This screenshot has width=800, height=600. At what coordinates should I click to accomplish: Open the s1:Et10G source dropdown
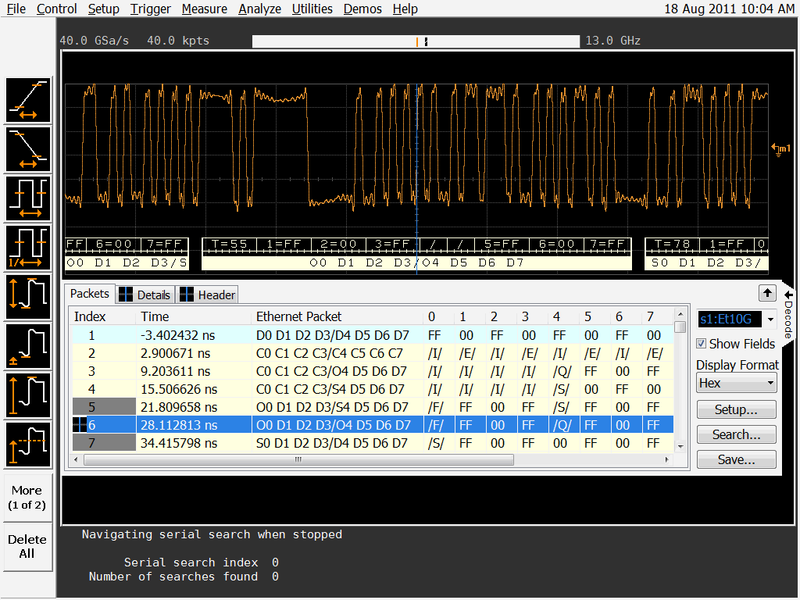click(770, 320)
